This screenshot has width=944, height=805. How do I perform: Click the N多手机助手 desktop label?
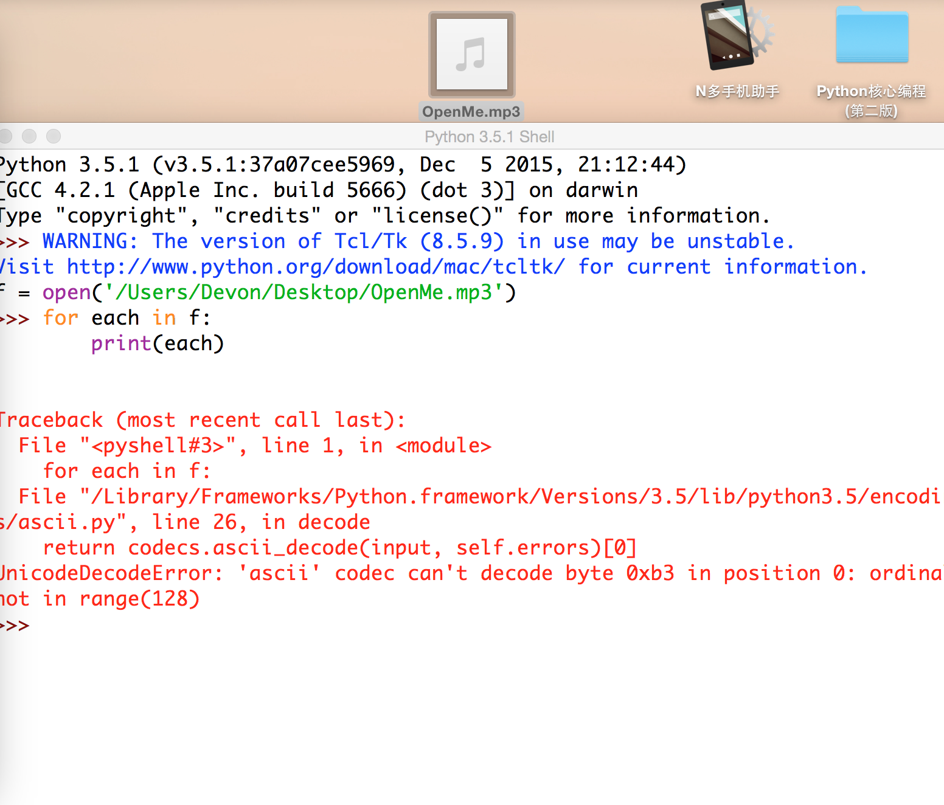(x=737, y=91)
